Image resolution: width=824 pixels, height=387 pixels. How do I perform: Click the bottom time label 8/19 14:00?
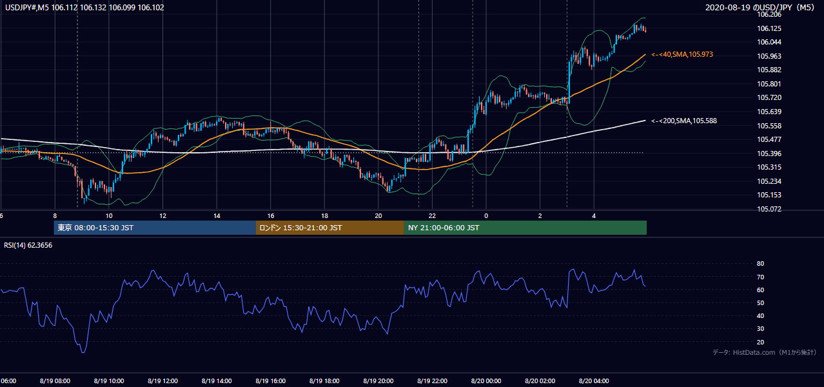point(217,381)
